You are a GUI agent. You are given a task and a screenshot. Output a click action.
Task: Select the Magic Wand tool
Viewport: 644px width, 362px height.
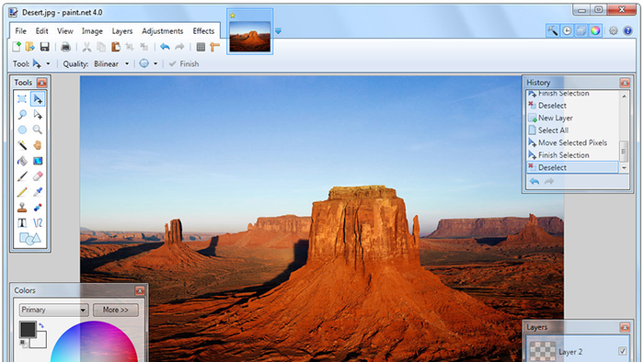tap(22, 145)
